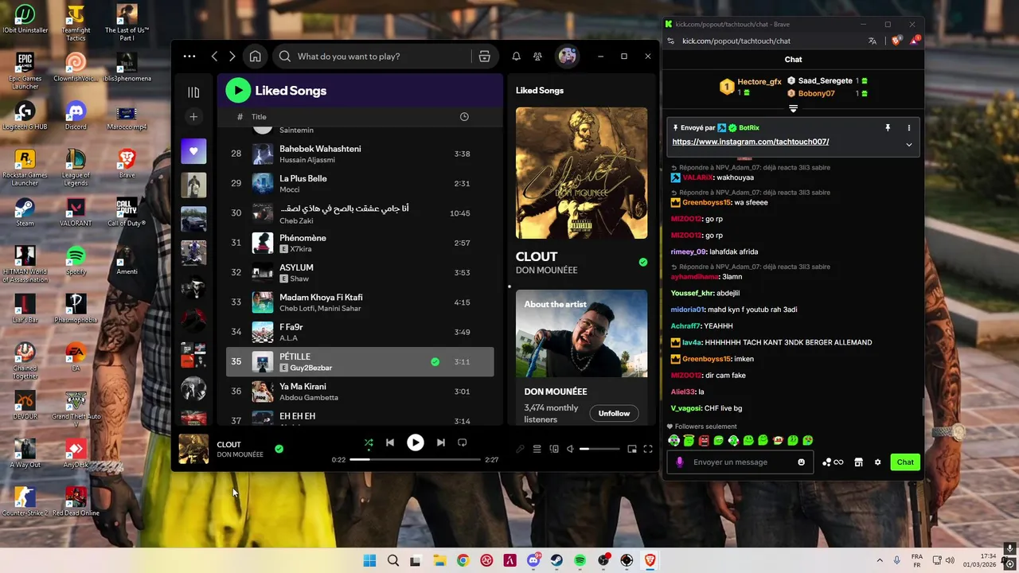This screenshot has width=1019, height=573.
Task: Open the Connect to a device icon
Action: (x=554, y=449)
